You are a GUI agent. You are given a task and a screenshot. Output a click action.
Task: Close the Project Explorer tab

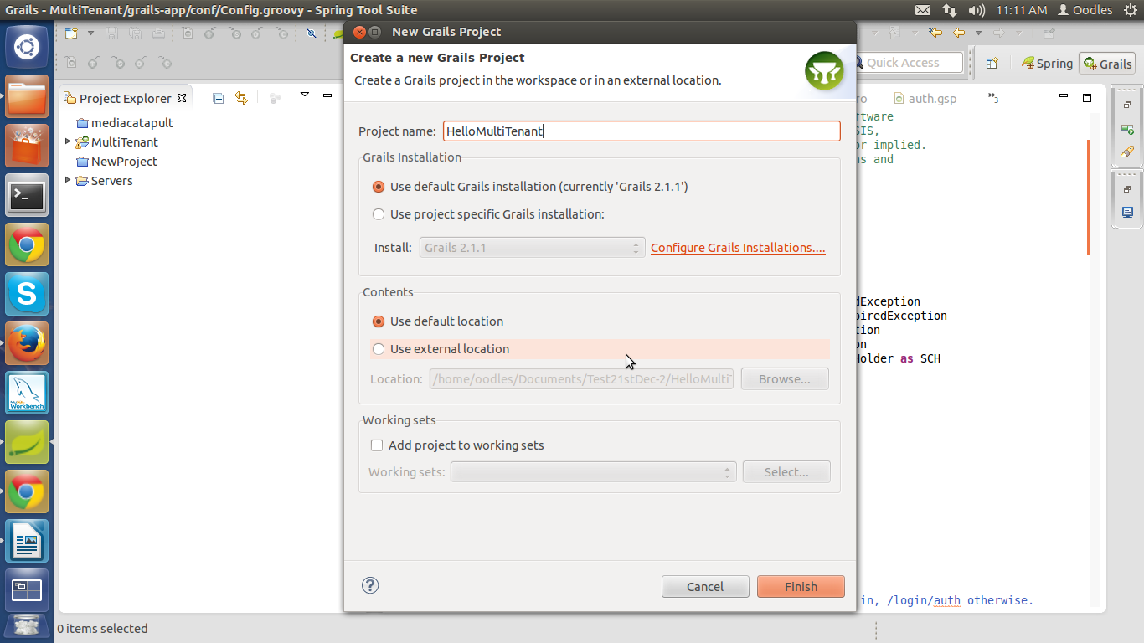(x=182, y=98)
